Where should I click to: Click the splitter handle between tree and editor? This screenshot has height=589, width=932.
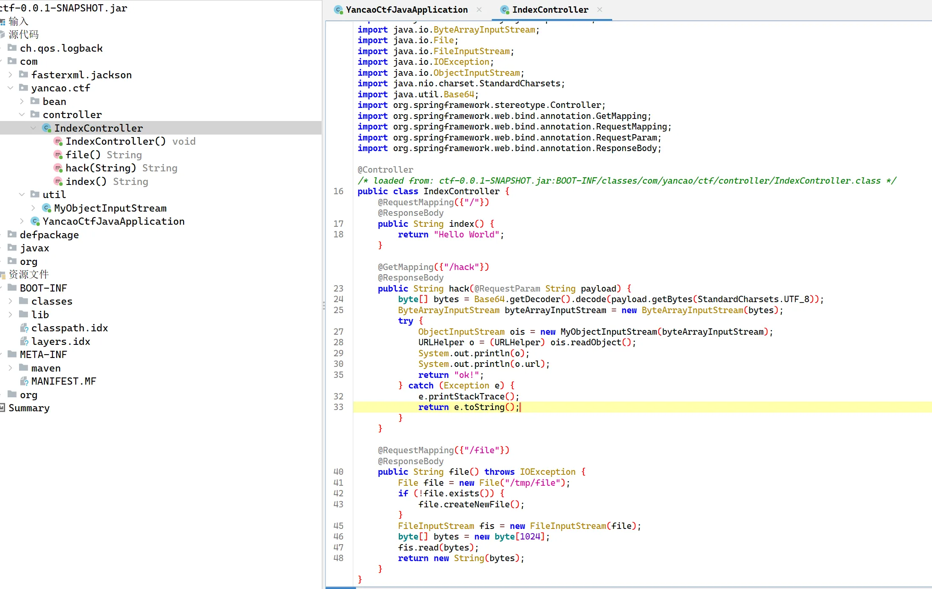[x=324, y=306]
